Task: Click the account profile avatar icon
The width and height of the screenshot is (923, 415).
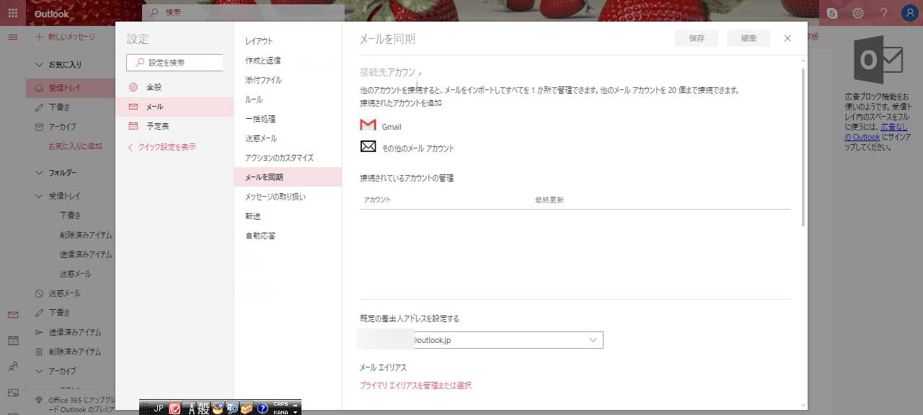Action: (909, 13)
